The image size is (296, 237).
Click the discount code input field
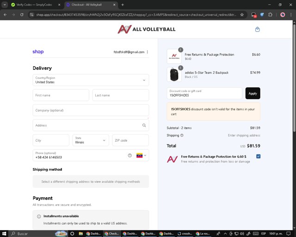pyautogui.click(x=204, y=93)
